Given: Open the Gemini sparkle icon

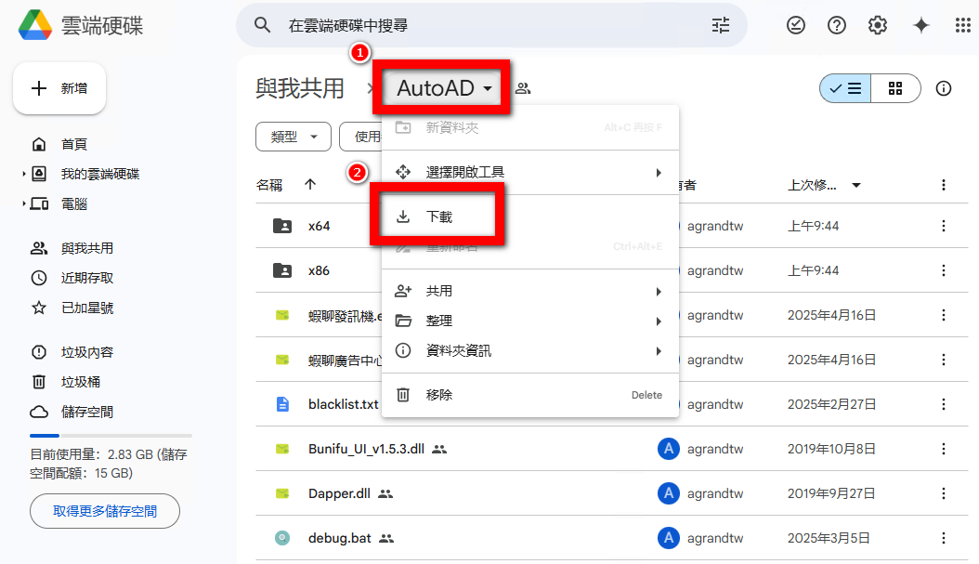Looking at the screenshot, I should (920, 25).
